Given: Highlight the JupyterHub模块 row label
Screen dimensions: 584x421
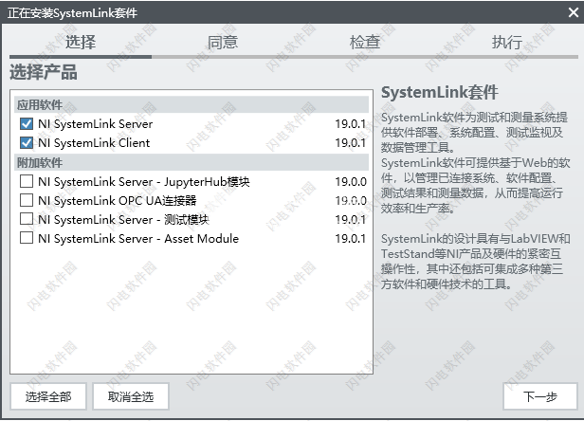Looking at the screenshot, I should pos(144,181).
